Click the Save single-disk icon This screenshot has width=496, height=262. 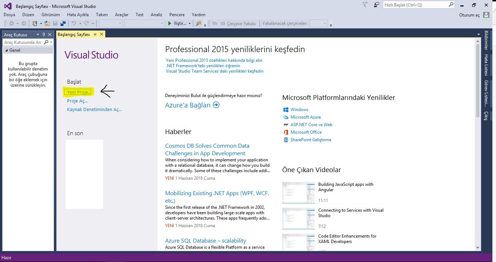pyautogui.click(x=55, y=23)
